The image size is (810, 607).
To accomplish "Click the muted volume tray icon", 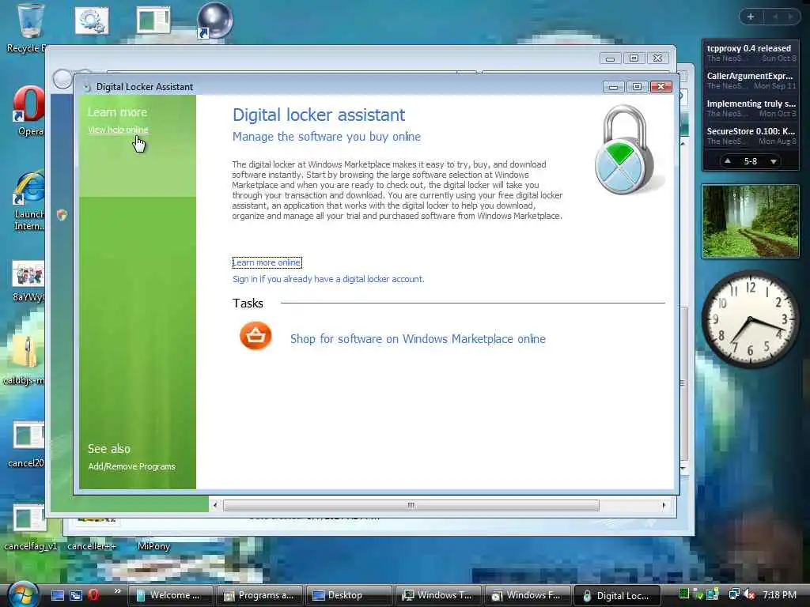I will pos(750,595).
